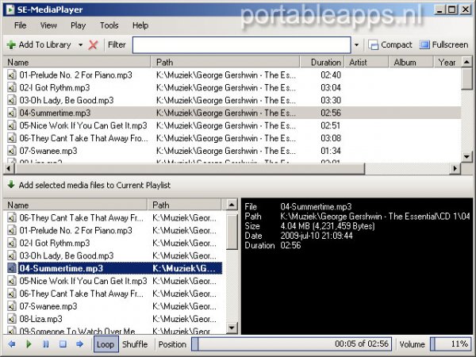The image size is (476, 357).
Task: Expand the Add To Library dropdown arrow
Action: tap(79, 45)
